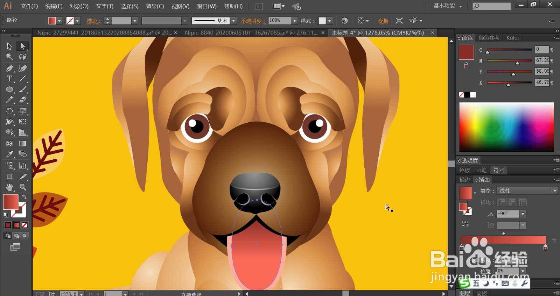Select the Blend tool
The image size is (560, 296).
tap(23, 154)
